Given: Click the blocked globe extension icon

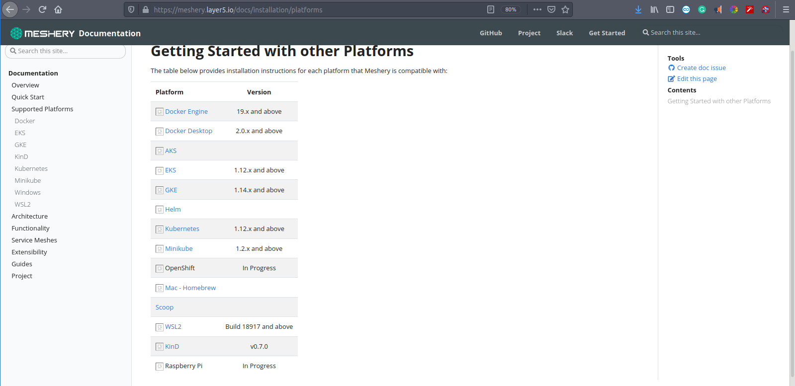Looking at the screenshot, I should pyautogui.click(x=766, y=9).
